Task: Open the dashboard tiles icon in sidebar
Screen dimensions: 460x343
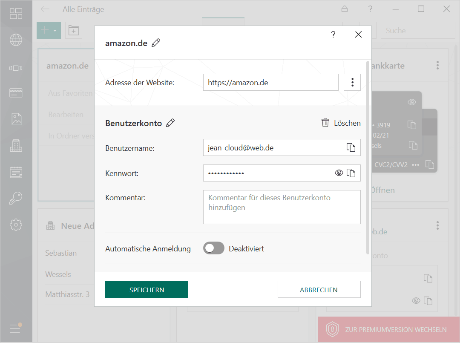Action: tap(16, 14)
